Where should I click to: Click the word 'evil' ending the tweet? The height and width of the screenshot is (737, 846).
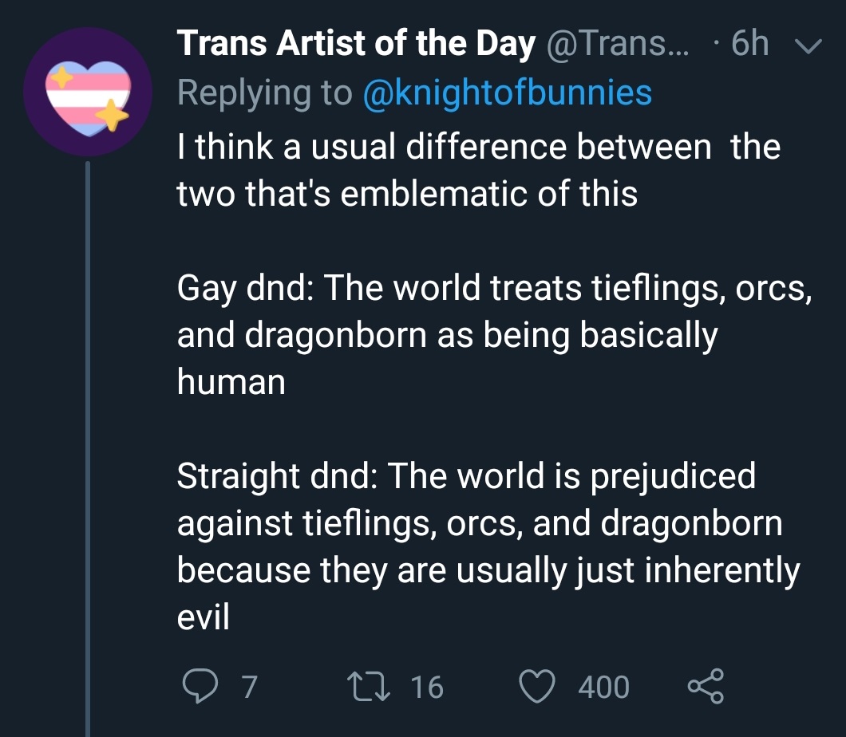tap(204, 617)
